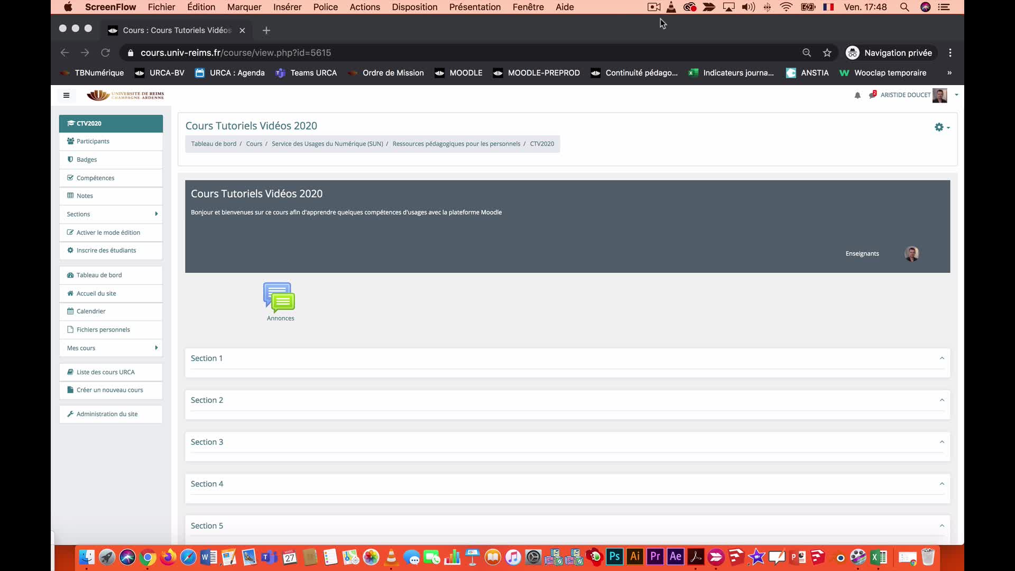
Task: Open a new tab with the plus button
Action: click(x=266, y=31)
